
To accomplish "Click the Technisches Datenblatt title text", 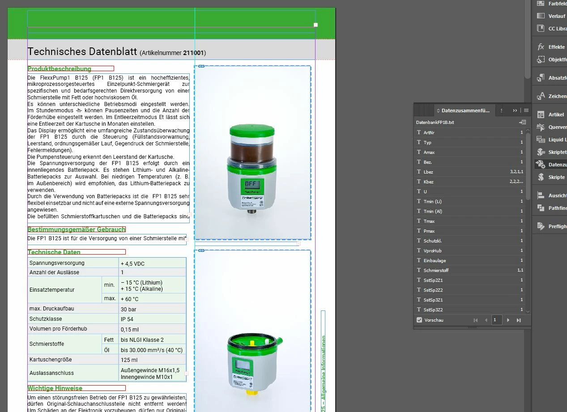I will click(x=82, y=52).
